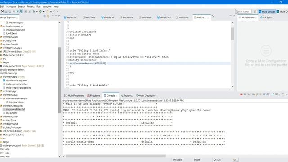Open the Search menu
This screenshot has width=288, height=162.
click(x=22, y=6)
